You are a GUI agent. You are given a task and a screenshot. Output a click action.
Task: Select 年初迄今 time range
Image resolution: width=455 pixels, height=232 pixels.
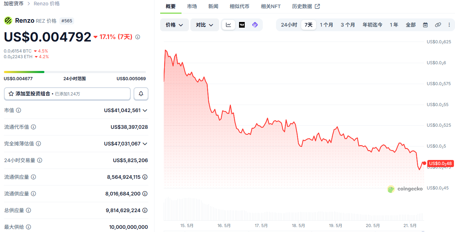pos(372,25)
